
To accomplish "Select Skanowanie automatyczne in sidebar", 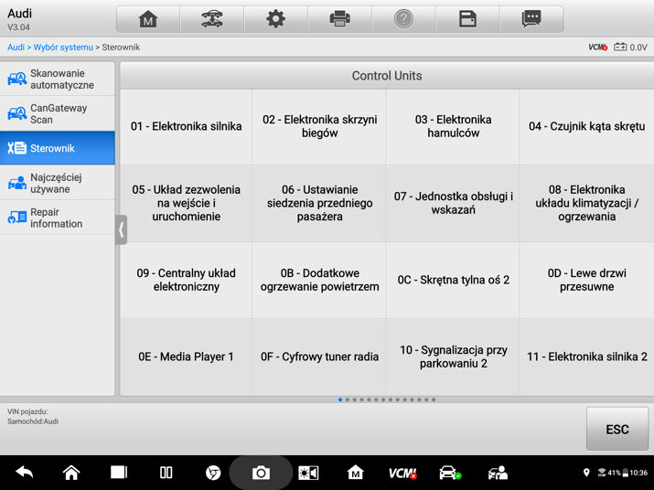I will (x=57, y=80).
